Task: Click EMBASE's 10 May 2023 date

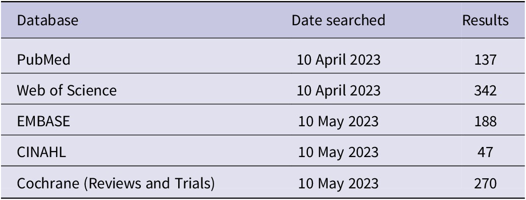Action: pos(339,122)
